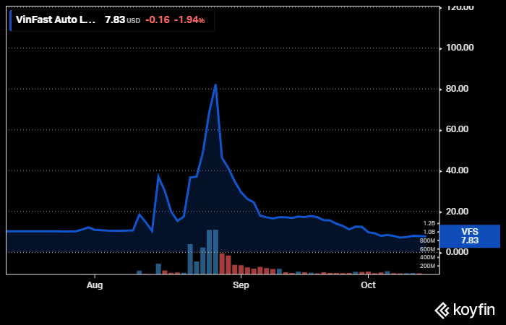Click the Koyfin logo icon
506x325 pixels.
pos(442,311)
